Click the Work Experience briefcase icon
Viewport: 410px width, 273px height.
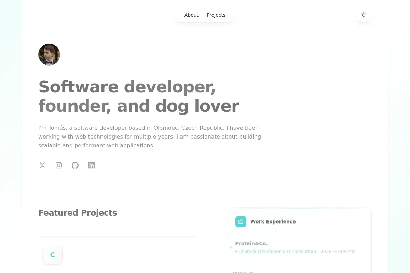(x=241, y=221)
